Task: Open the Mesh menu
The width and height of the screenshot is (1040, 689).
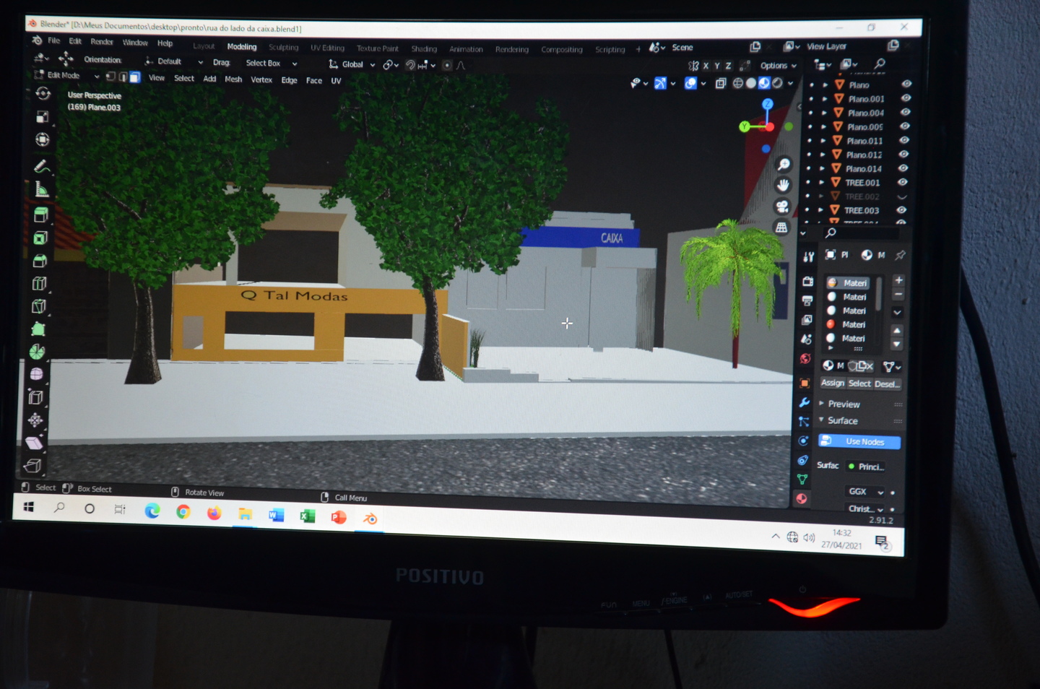Action: (233, 79)
